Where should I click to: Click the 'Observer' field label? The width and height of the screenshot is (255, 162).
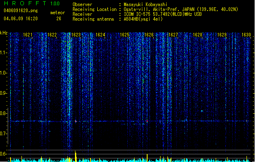coord(82,4)
